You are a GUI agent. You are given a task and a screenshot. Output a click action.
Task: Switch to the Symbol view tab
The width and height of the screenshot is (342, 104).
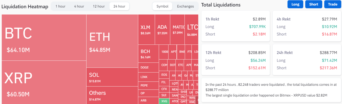(x=162, y=6)
